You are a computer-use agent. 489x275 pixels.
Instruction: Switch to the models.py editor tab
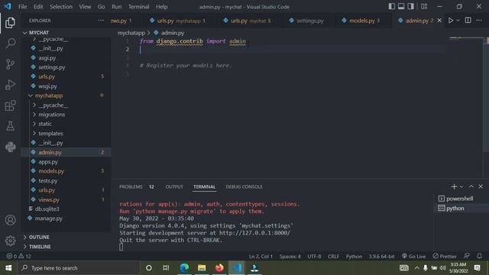[x=361, y=21]
